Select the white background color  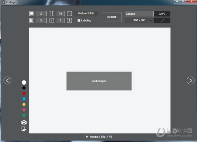pyautogui.click(x=24, y=82)
